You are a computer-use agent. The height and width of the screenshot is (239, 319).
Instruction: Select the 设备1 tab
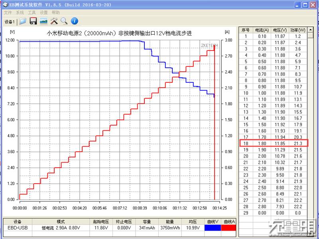click(x=9, y=22)
